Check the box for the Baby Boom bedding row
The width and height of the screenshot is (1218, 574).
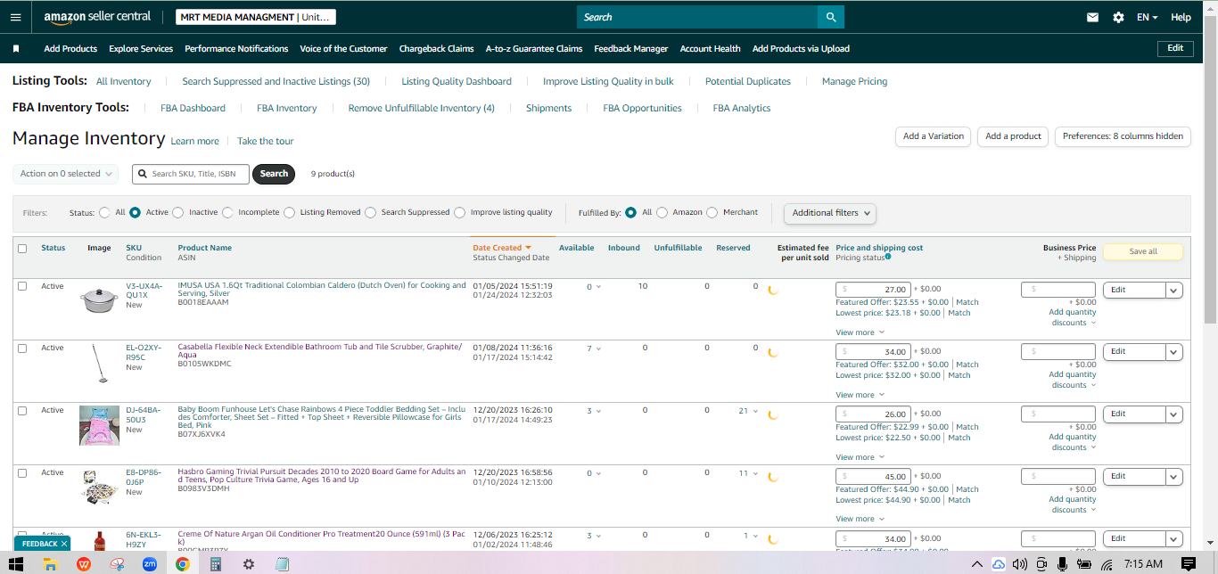pos(22,411)
